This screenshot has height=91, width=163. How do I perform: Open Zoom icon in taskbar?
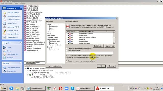(x=66, y=88)
